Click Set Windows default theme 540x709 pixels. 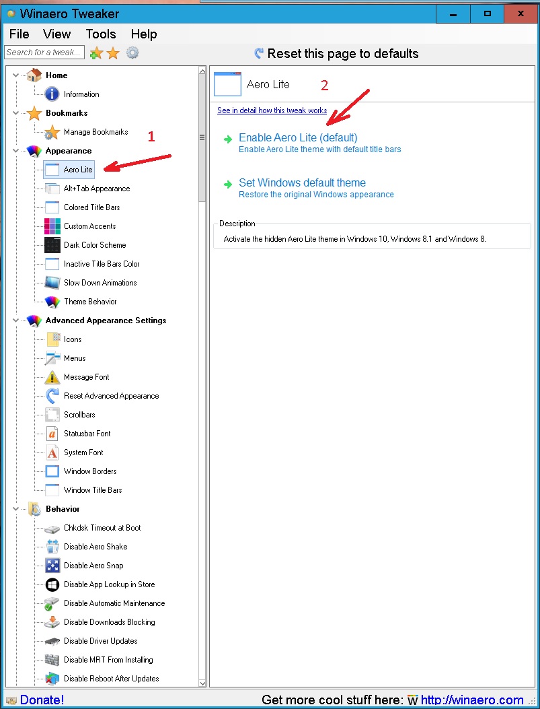pyautogui.click(x=302, y=182)
